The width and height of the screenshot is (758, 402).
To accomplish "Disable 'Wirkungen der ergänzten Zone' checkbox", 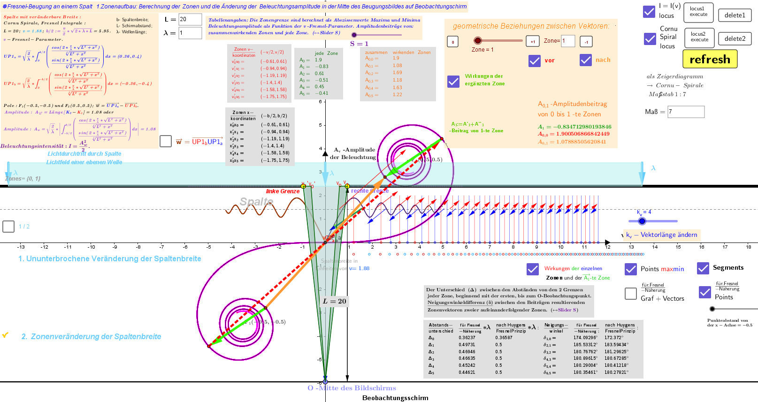I will 453,82.
